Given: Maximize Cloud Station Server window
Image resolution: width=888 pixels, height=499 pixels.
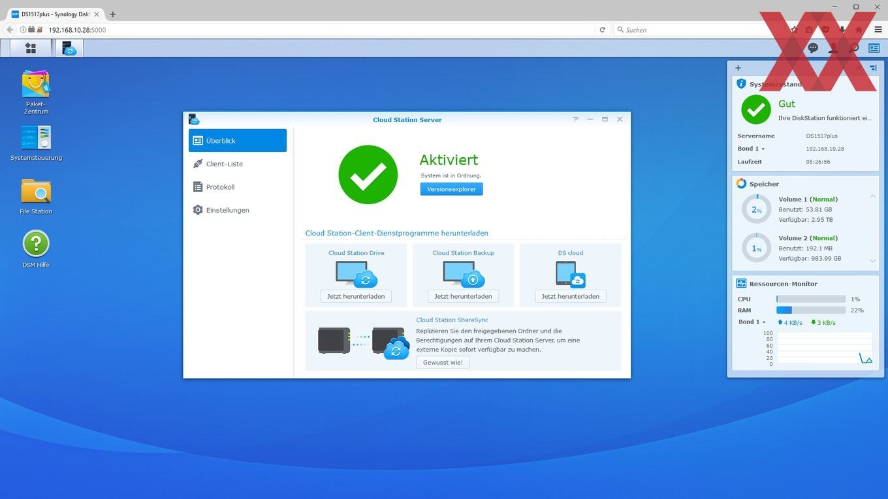Looking at the screenshot, I should (605, 119).
